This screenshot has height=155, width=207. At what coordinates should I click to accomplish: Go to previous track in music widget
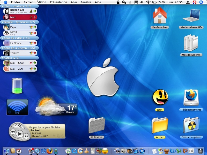click(x=13, y=131)
